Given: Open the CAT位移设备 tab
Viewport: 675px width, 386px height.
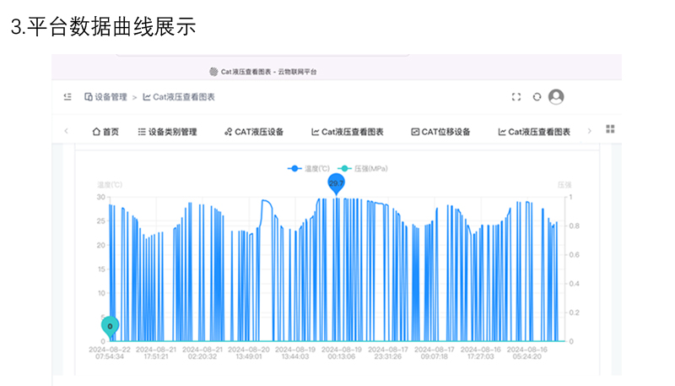Looking at the screenshot, I should 440,132.
